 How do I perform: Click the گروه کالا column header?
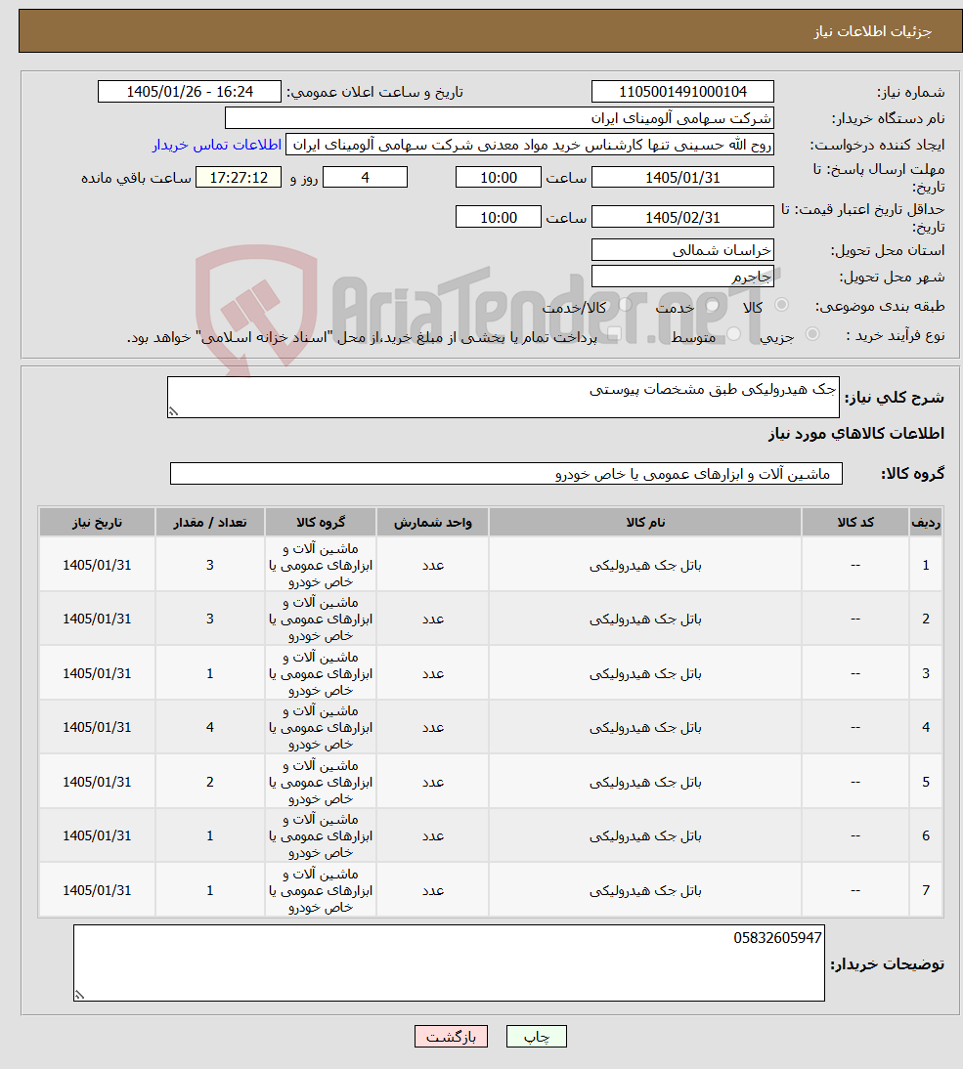pyautogui.click(x=321, y=522)
